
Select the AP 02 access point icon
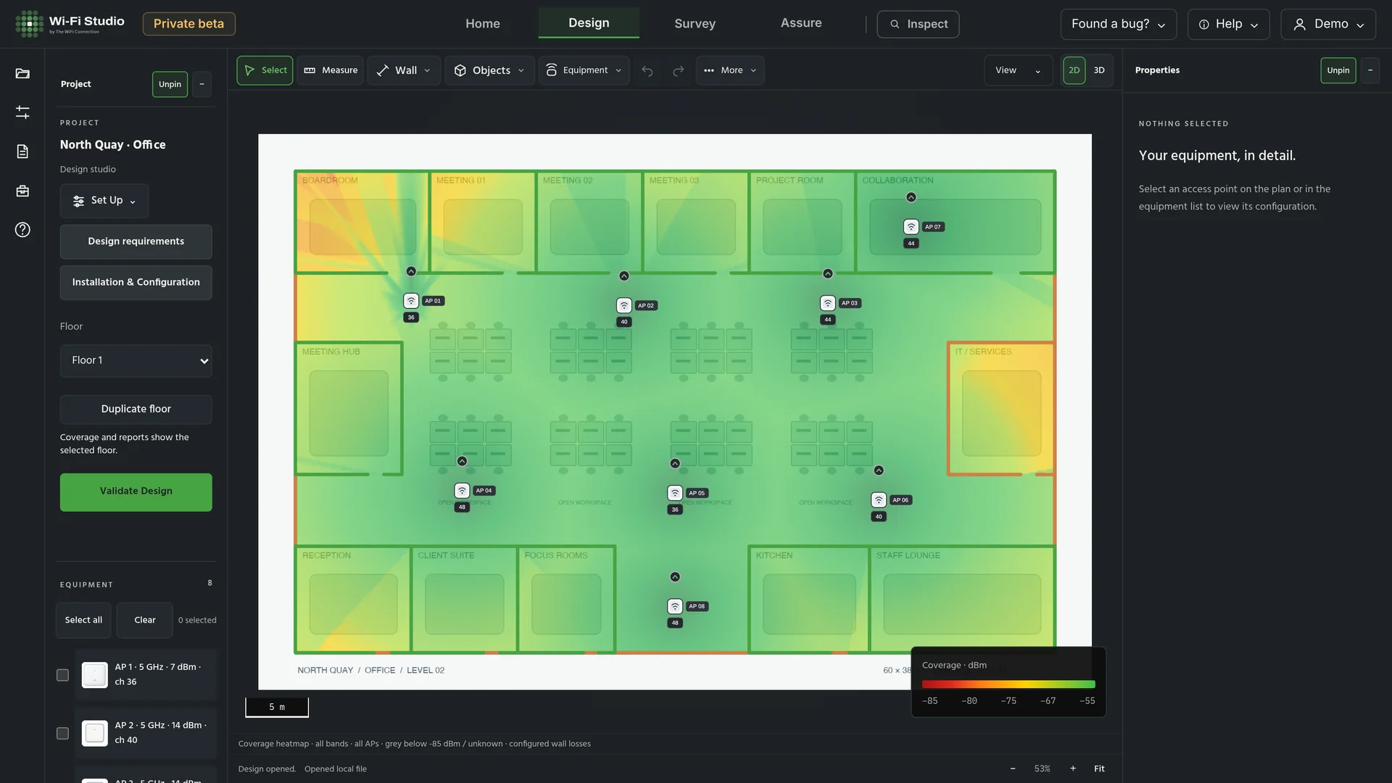pyautogui.click(x=623, y=305)
